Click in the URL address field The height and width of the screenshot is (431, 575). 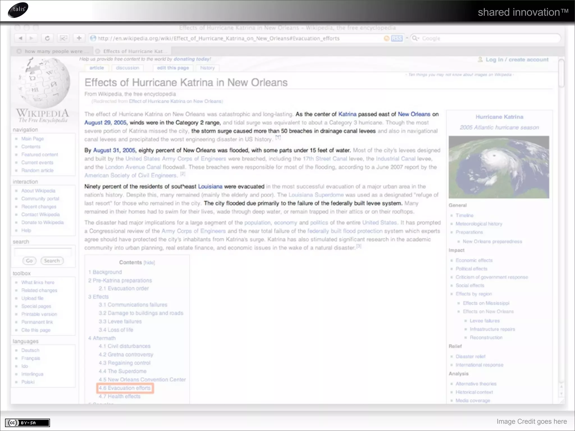[236, 38]
